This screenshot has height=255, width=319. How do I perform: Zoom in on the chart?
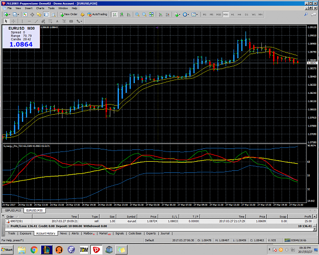[x=137, y=14]
